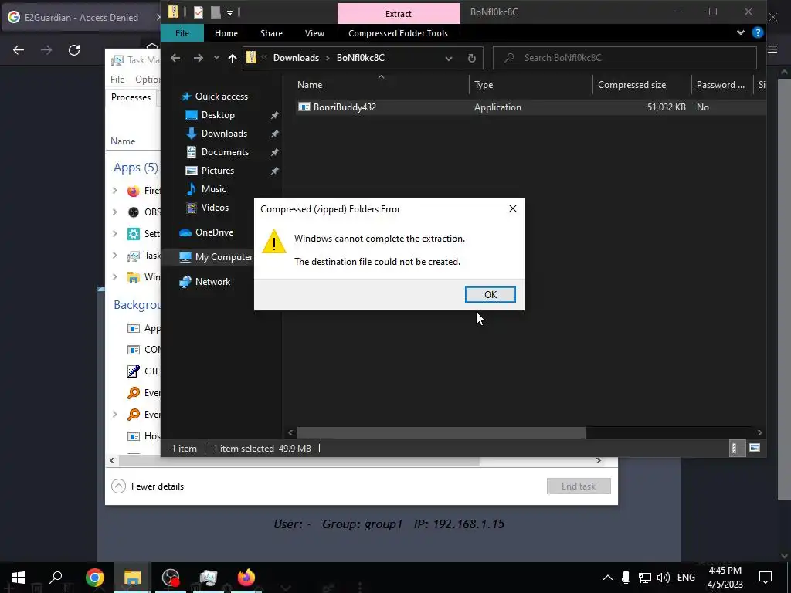Sort by the Password column header
The height and width of the screenshot is (593, 791).
721,85
